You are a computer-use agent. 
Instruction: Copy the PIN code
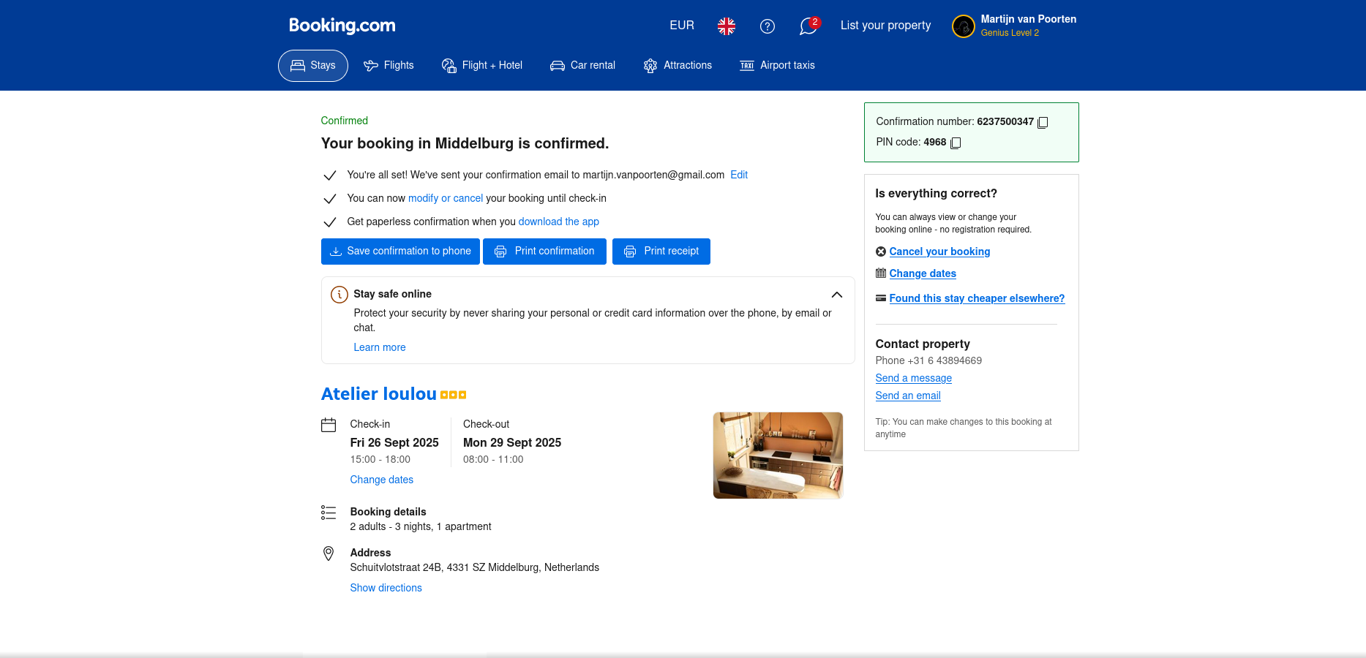955,143
